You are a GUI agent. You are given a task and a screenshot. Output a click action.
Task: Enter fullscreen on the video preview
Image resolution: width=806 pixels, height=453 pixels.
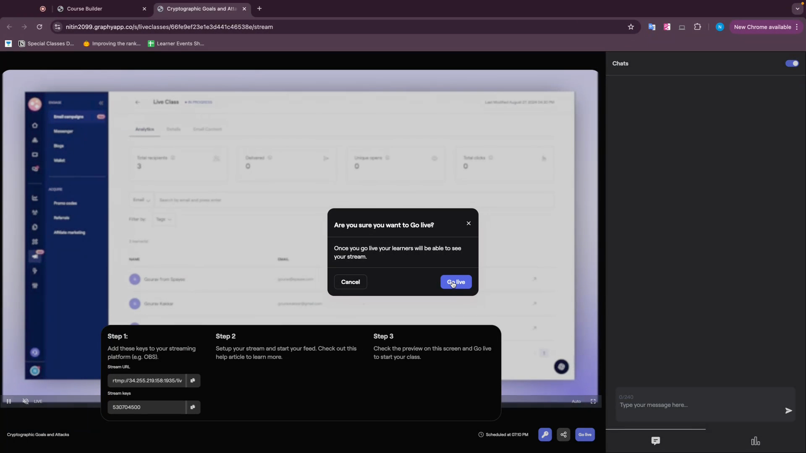pyautogui.click(x=593, y=401)
